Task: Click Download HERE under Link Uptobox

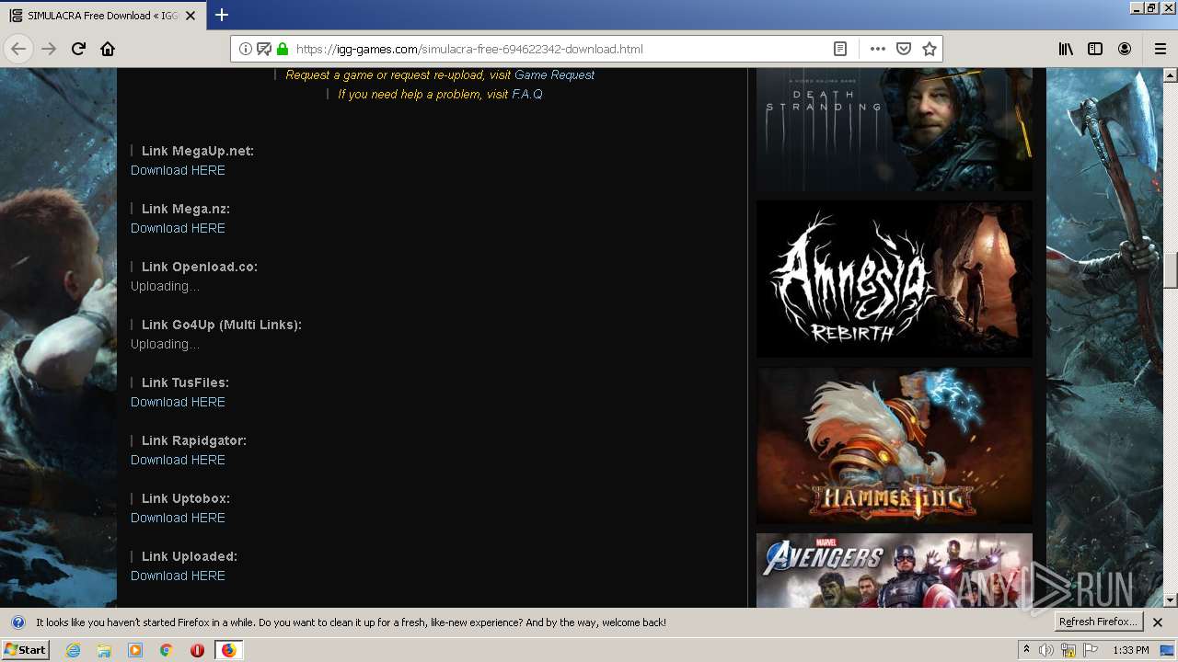Action: click(178, 518)
